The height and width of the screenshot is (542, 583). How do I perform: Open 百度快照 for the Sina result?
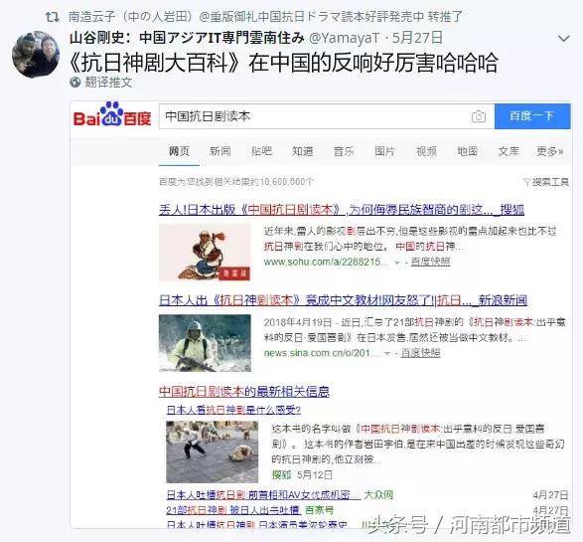click(x=420, y=352)
